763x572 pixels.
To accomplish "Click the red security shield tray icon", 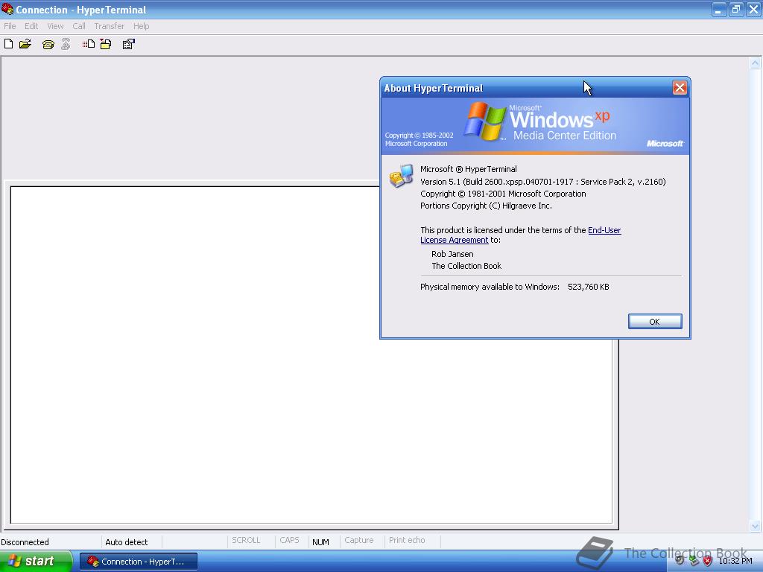I will click(708, 560).
